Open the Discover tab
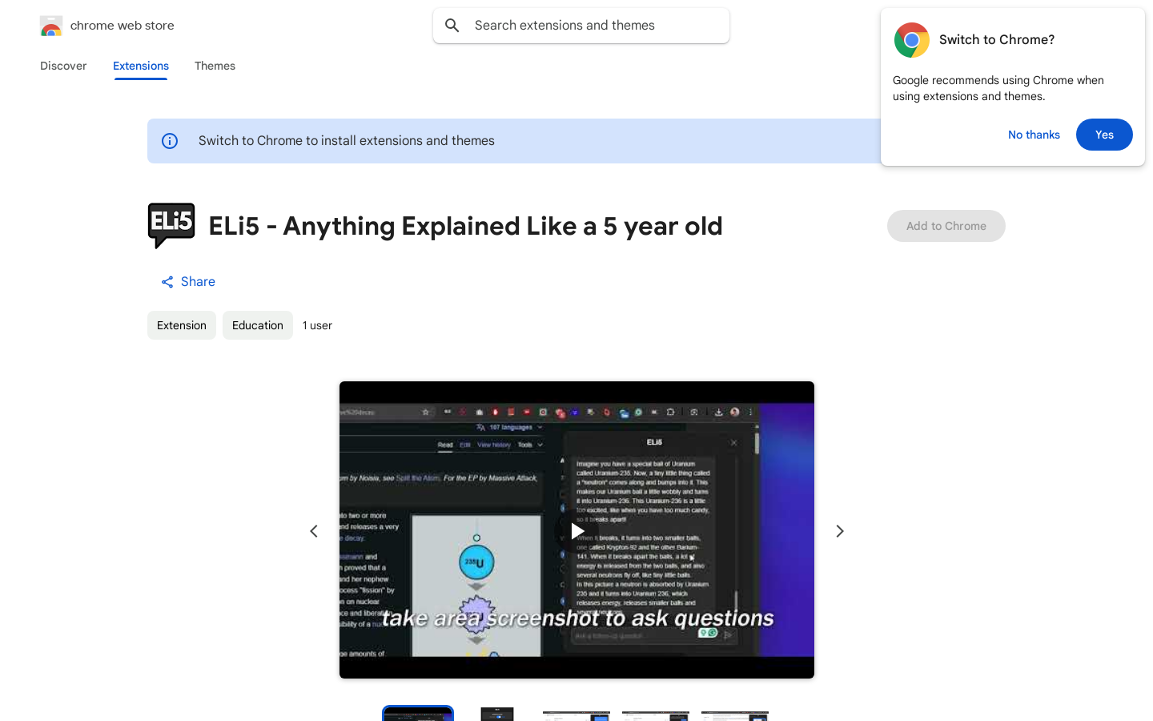 click(63, 66)
